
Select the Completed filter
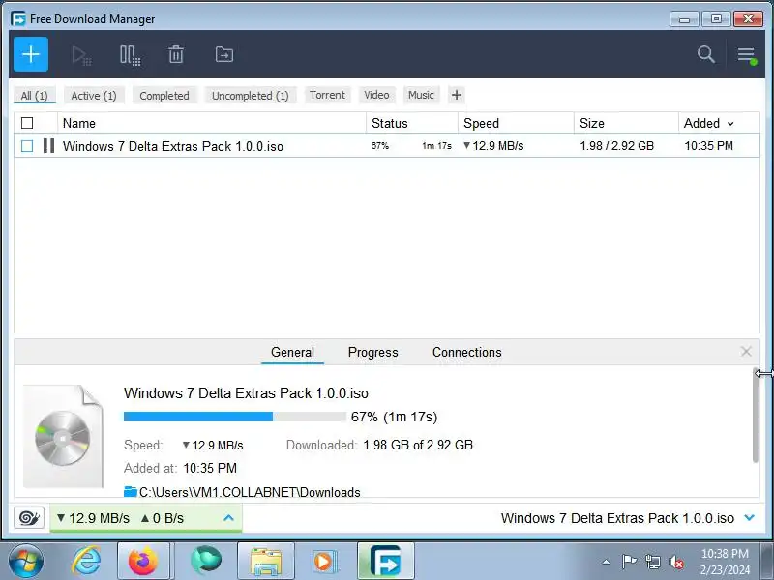[x=164, y=95]
